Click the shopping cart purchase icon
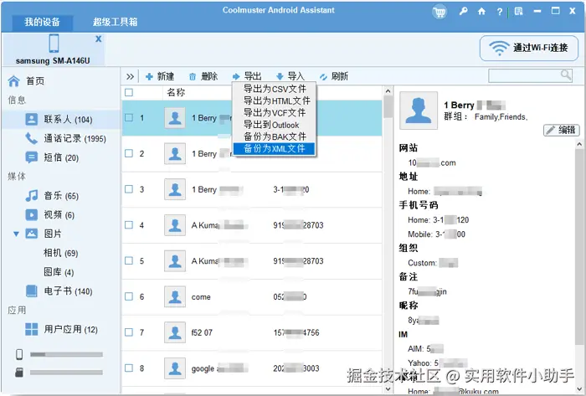Viewport: 586px width, 396px height. [x=439, y=12]
